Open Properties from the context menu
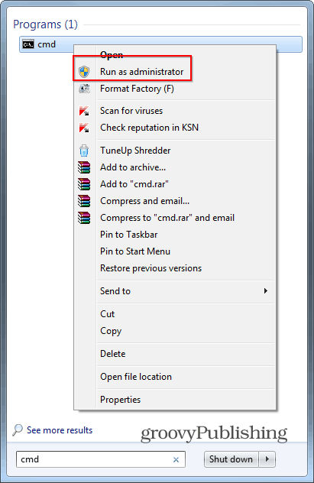314x483 pixels. click(x=121, y=400)
